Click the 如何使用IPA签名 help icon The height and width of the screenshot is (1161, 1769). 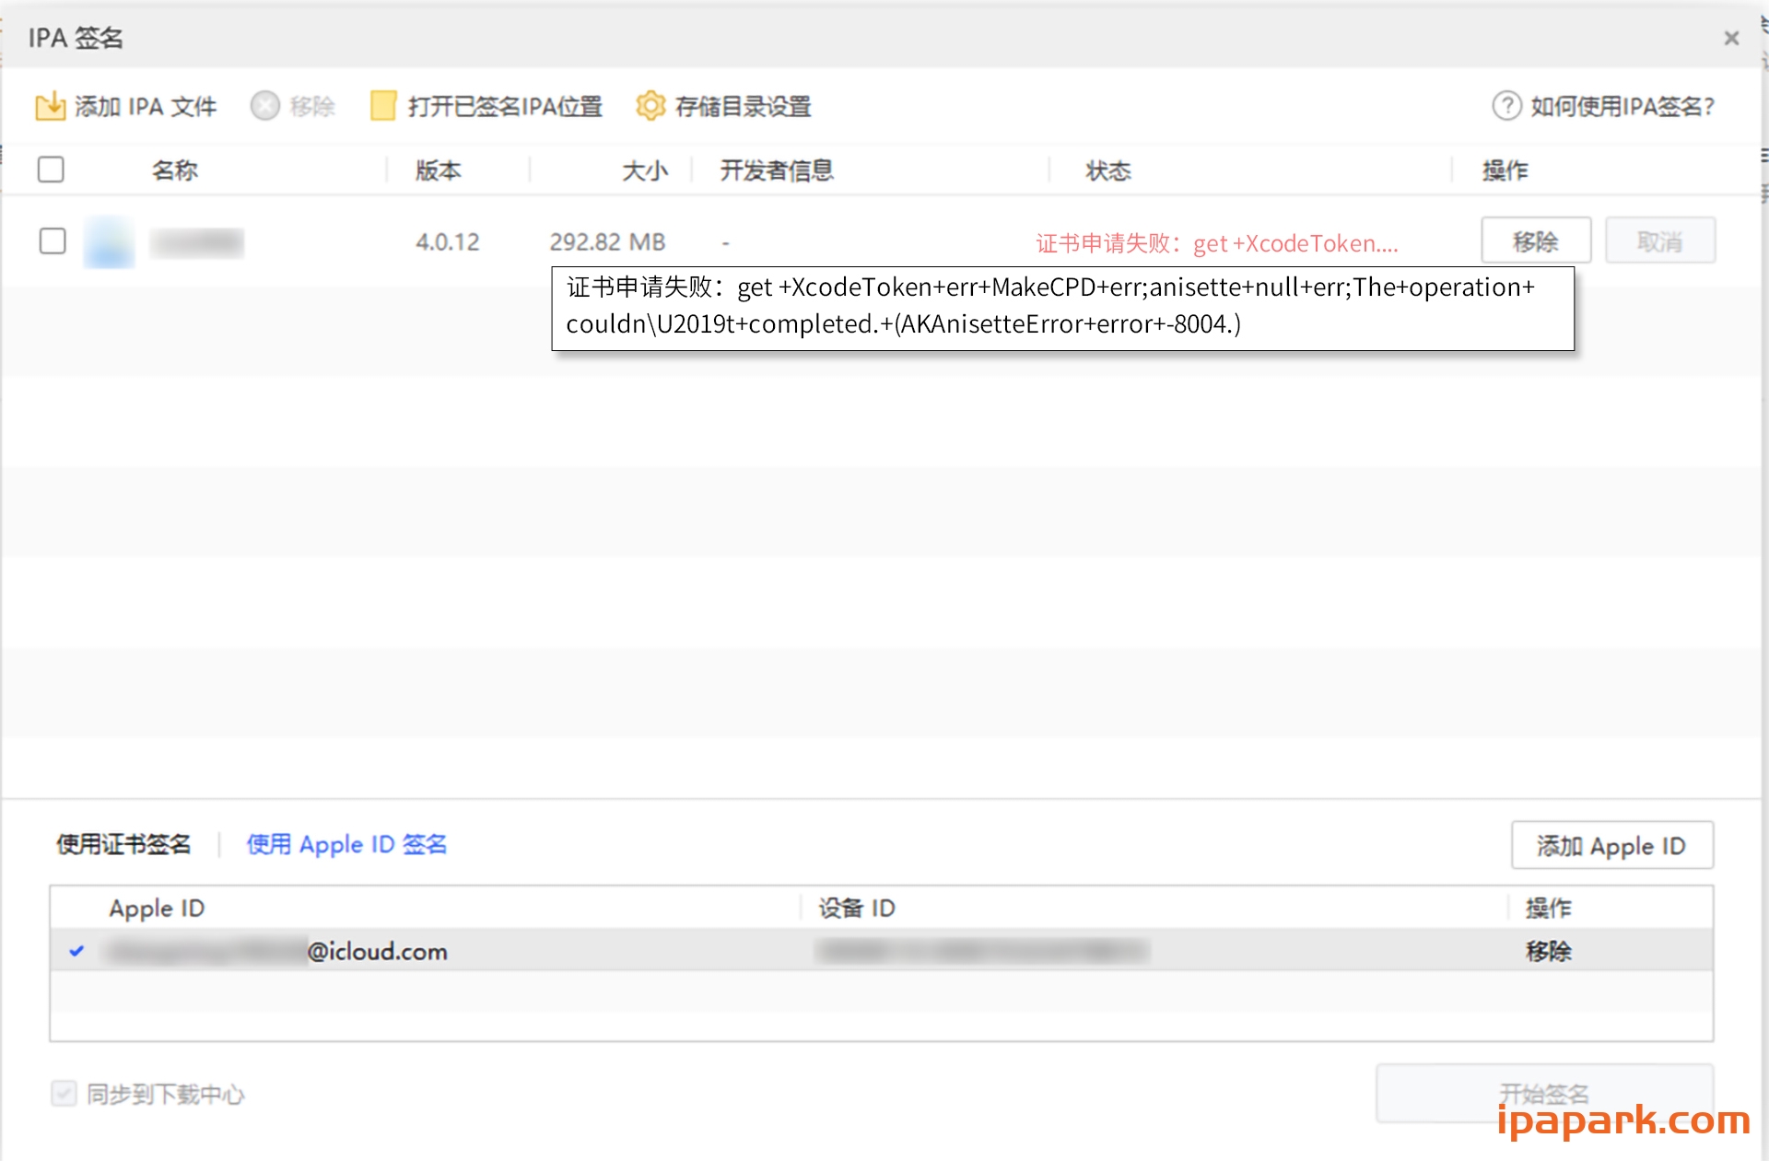click(x=1505, y=106)
